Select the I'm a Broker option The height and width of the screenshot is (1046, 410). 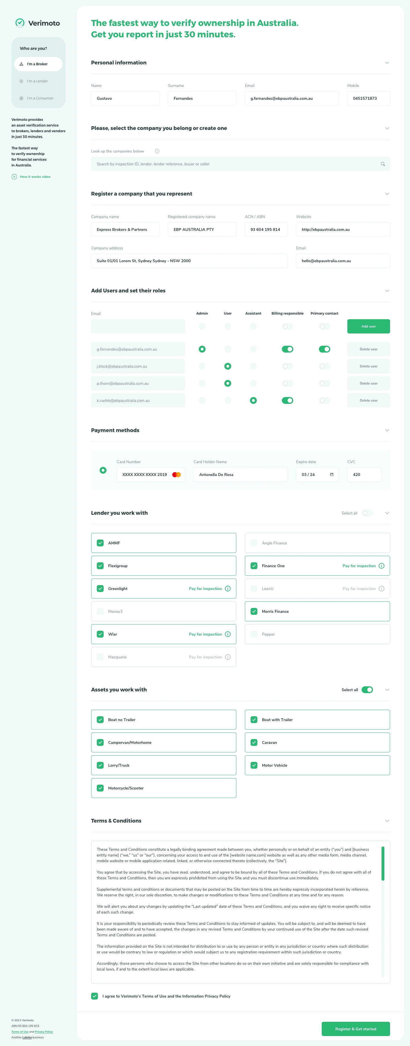38,64
